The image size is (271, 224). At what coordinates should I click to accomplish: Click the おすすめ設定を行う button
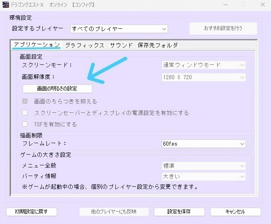pyautogui.click(x=223, y=28)
